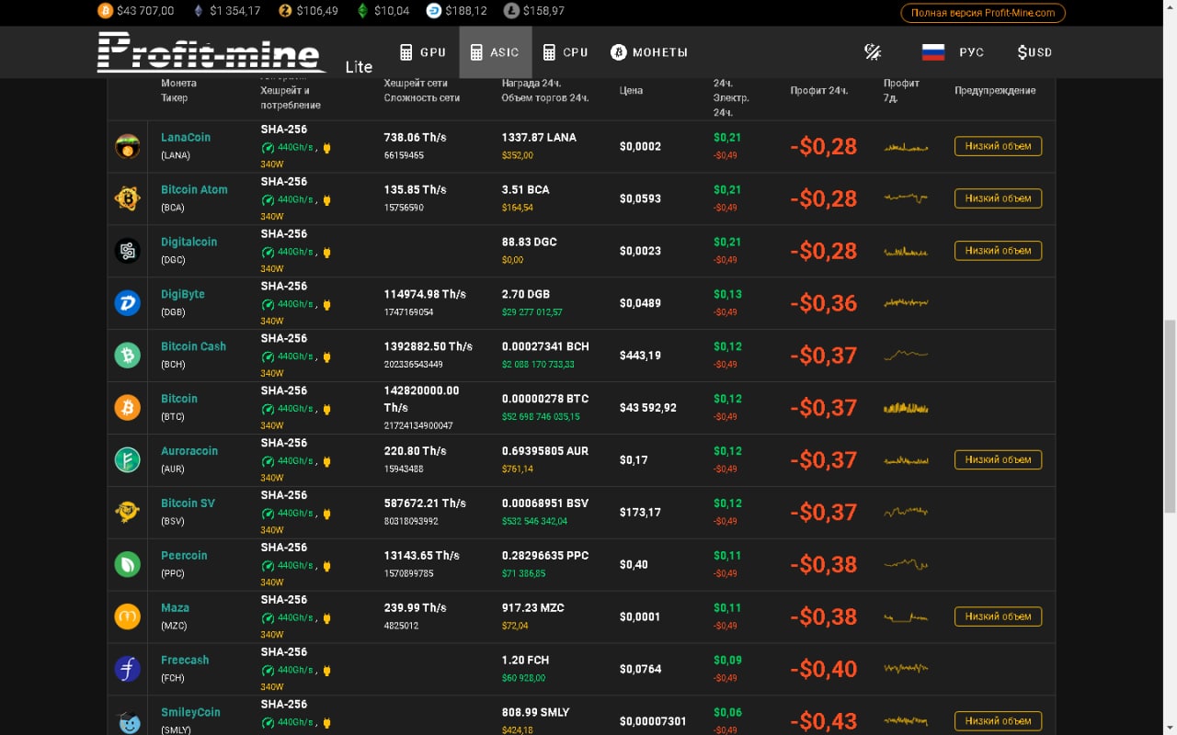
Task: Open the Peercoin coin link
Action: click(x=184, y=555)
